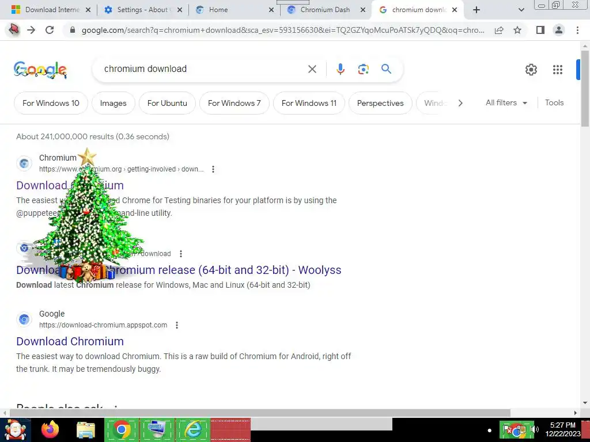Open Chrome's three-dot menu
Screen dimensions: 590x442
(x=577, y=30)
